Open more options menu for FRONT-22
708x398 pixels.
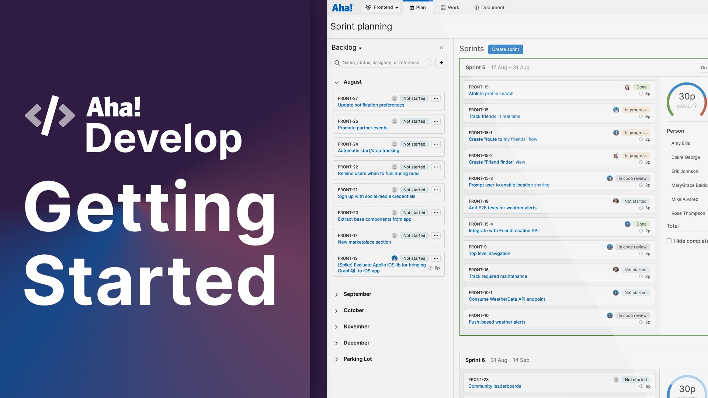[x=436, y=167]
